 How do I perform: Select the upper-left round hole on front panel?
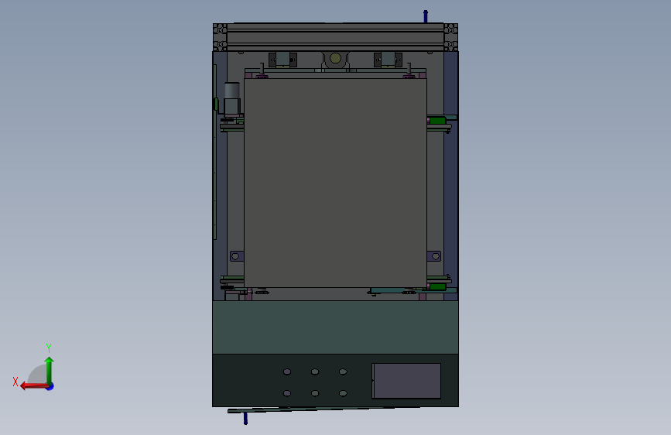pyautogui.click(x=287, y=372)
